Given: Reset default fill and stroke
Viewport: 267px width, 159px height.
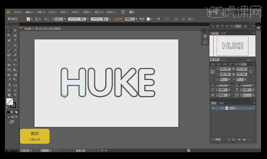Looking at the screenshot, I should coord(8,108).
